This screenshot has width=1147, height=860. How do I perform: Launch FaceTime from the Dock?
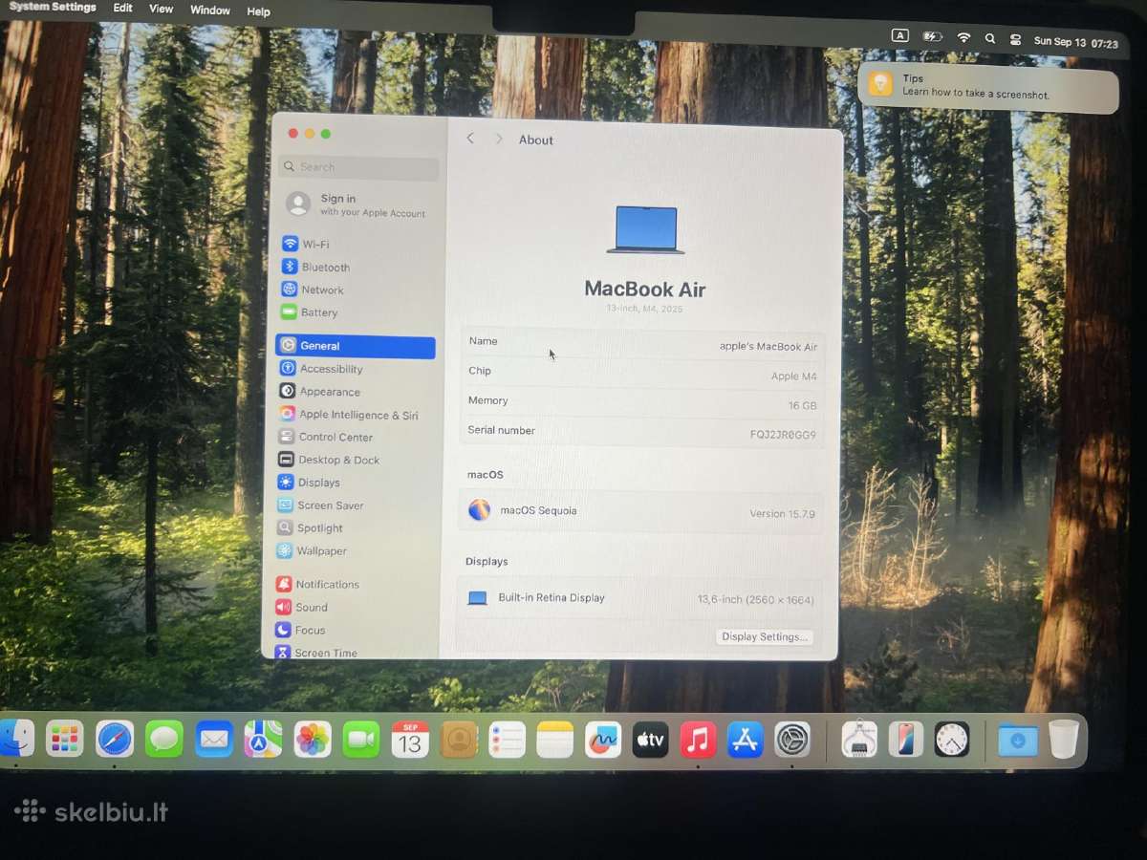[361, 740]
